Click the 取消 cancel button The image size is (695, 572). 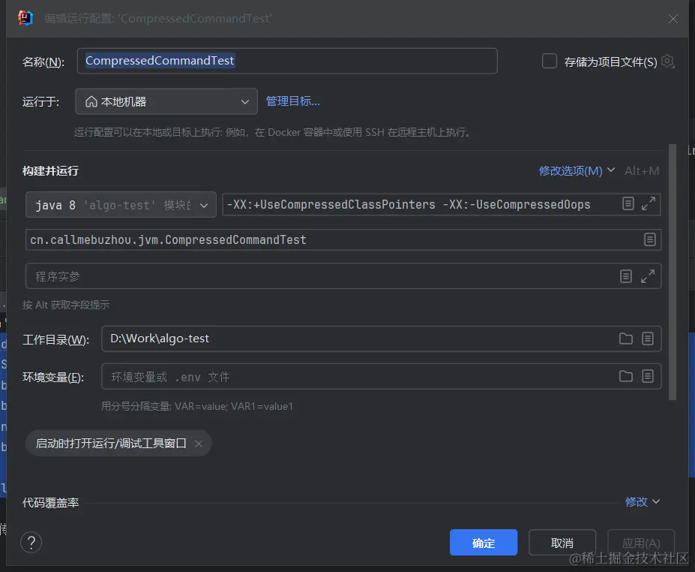coord(562,543)
